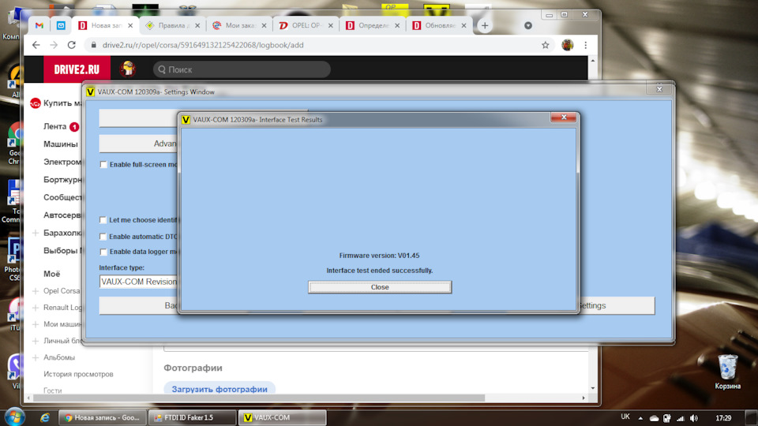Image resolution: width=758 pixels, height=426 pixels.
Task: Switch to the 'Определе' tab
Action: coord(373,25)
